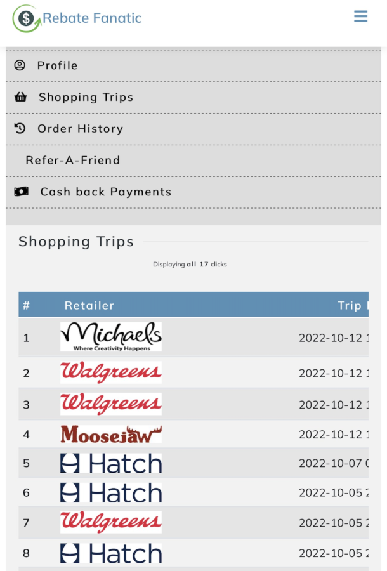
Task: Click the Rebate Fanatic dollar logo
Action: tap(27, 18)
